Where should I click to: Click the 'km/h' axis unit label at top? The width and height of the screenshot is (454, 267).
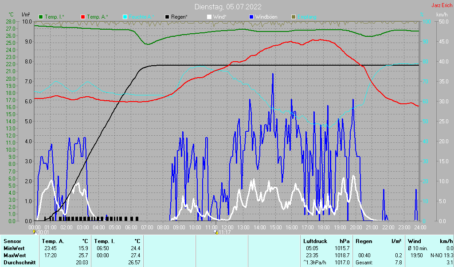[x=442, y=15]
